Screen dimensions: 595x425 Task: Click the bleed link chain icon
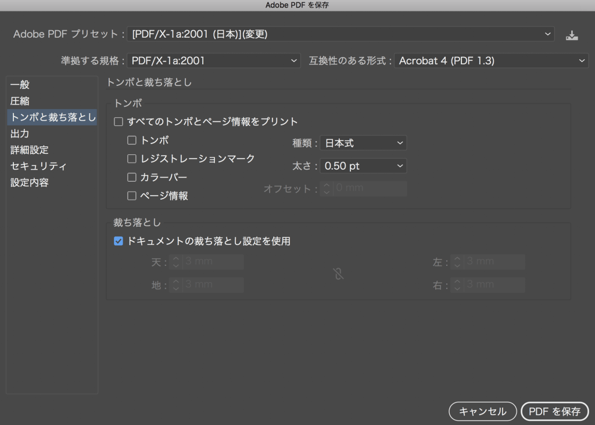point(339,273)
